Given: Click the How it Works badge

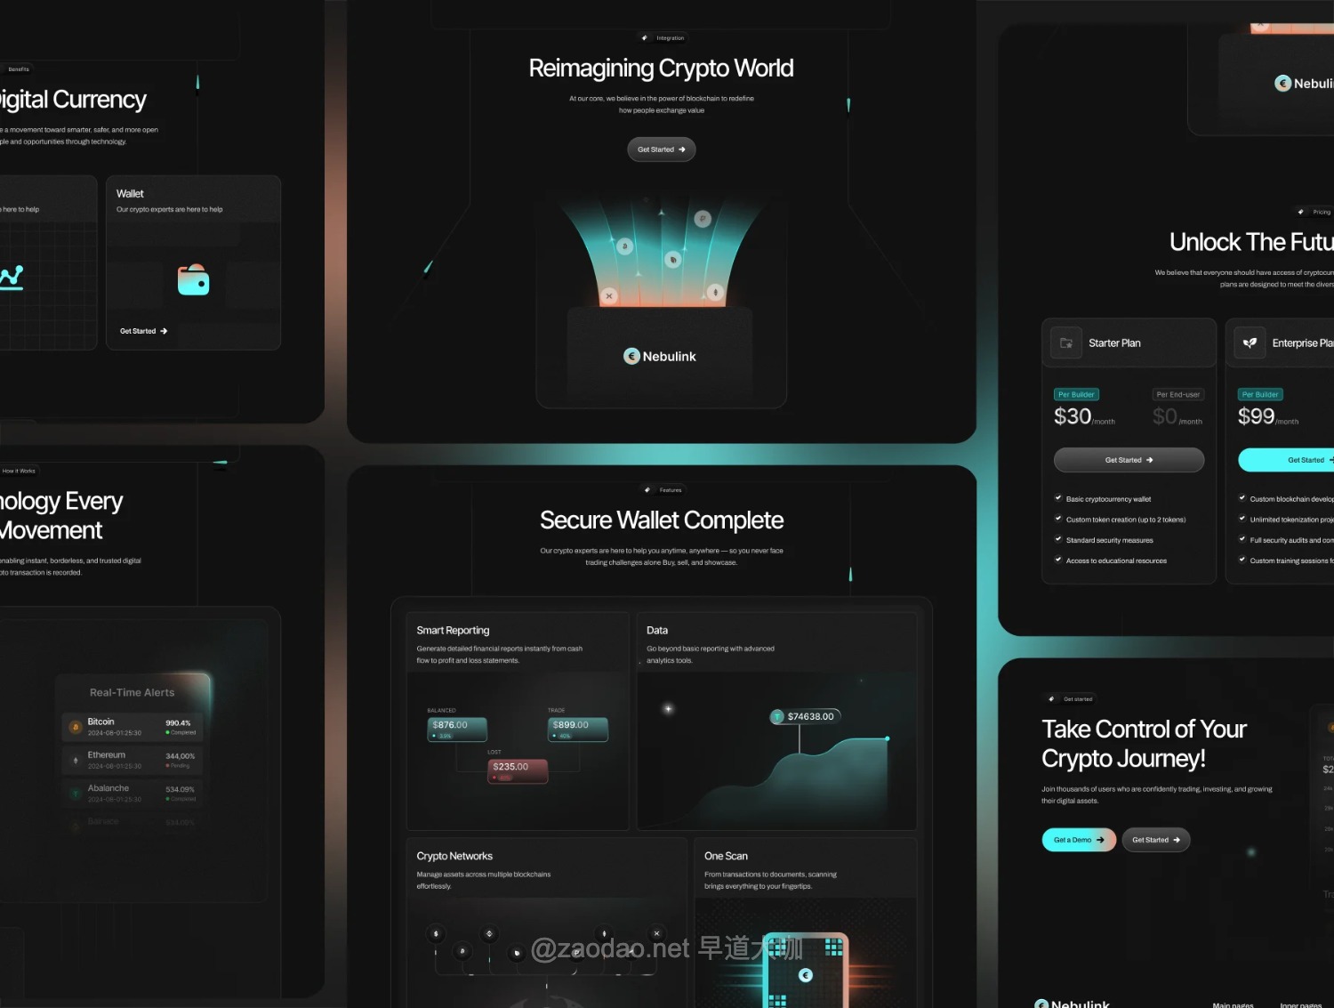Looking at the screenshot, I should point(19,471).
